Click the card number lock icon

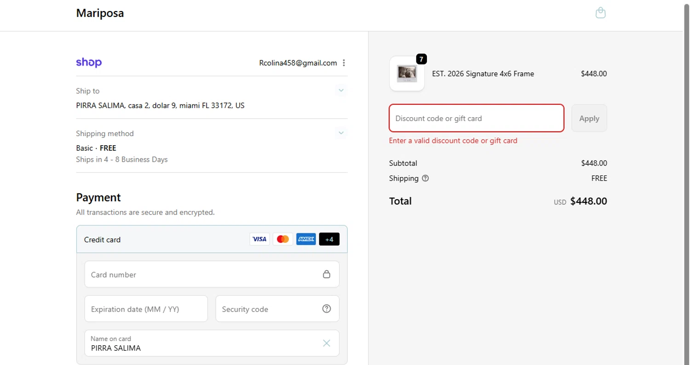(x=327, y=274)
